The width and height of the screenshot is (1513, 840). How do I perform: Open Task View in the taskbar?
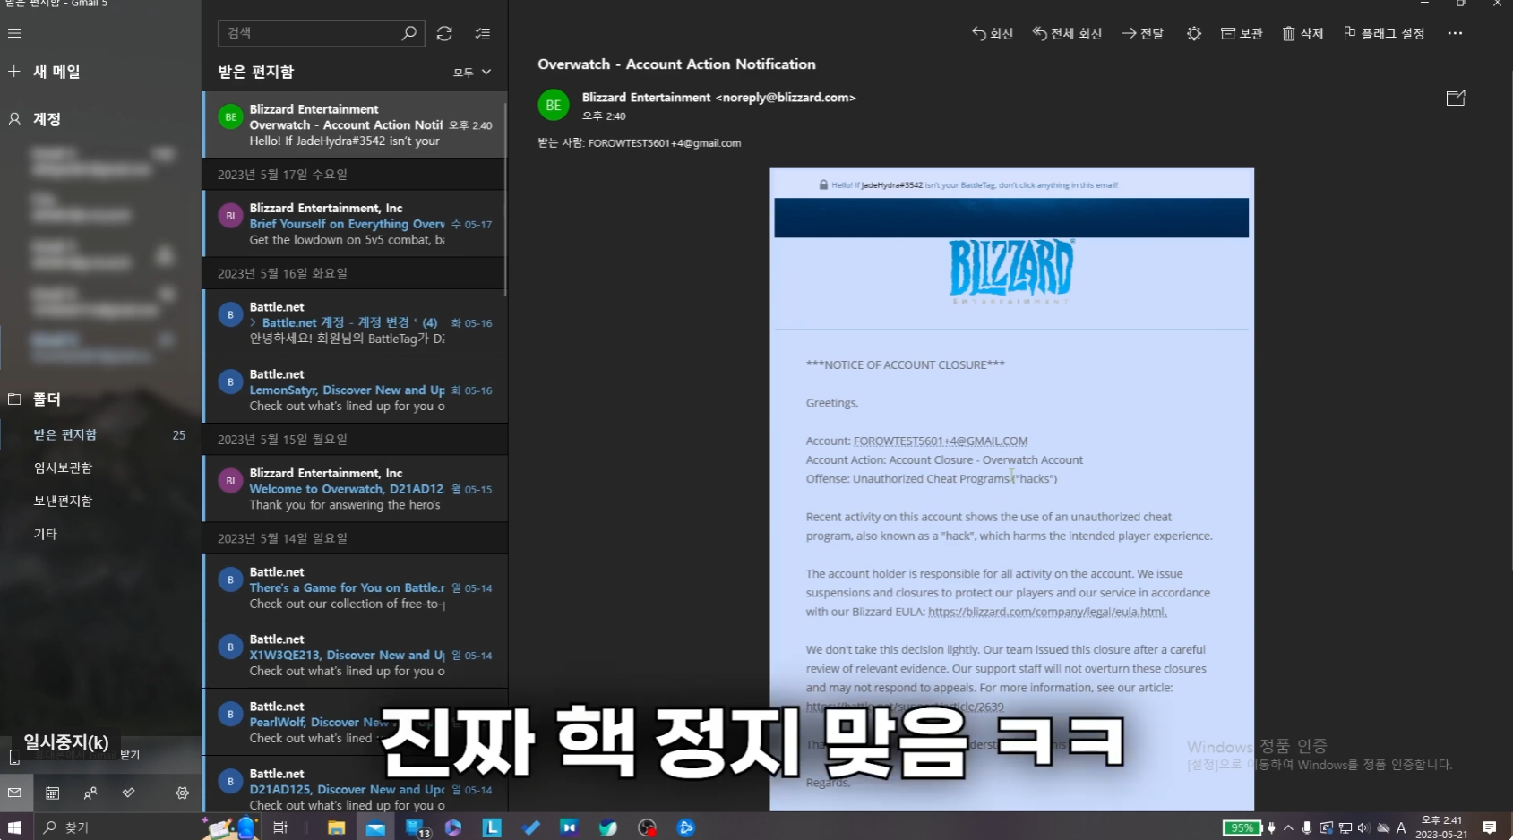tap(280, 827)
